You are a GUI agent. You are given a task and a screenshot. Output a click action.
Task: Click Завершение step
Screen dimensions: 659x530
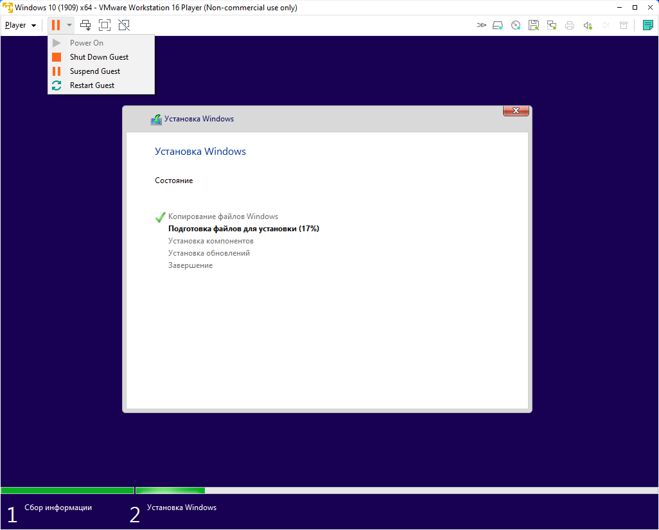tap(190, 265)
